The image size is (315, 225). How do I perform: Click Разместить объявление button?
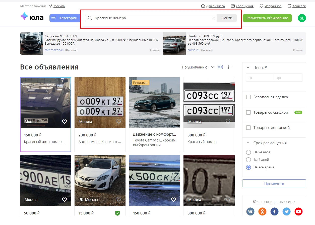point(267,18)
